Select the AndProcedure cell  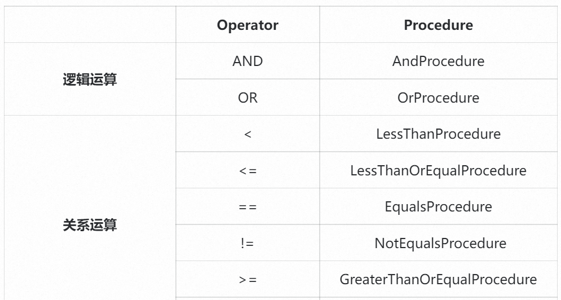[438, 61]
